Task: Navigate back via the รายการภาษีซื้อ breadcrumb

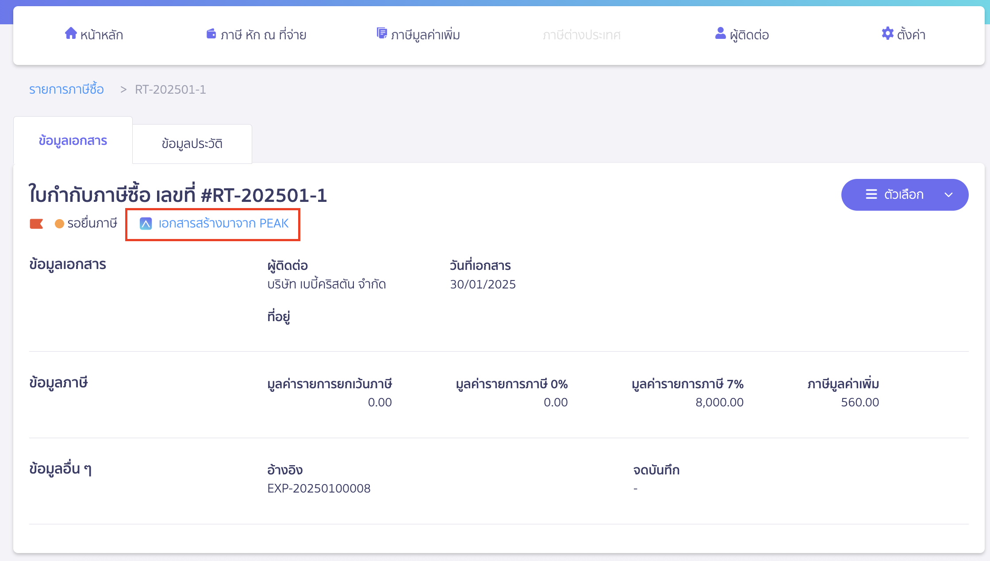Action: [x=66, y=89]
